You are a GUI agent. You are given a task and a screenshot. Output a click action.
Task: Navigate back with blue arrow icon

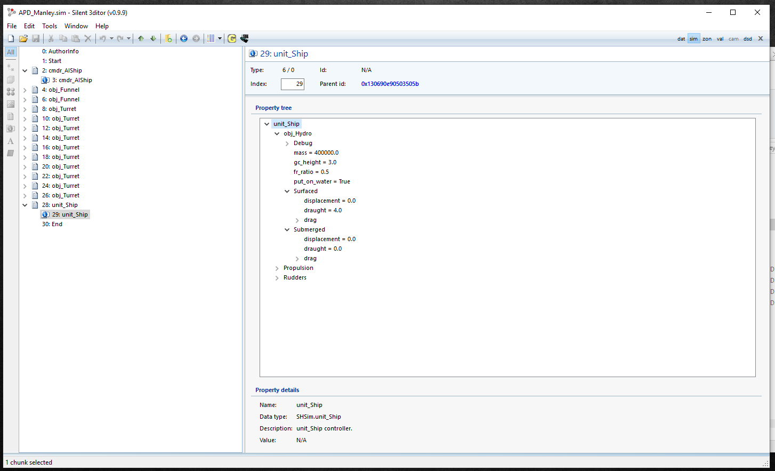(184, 38)
